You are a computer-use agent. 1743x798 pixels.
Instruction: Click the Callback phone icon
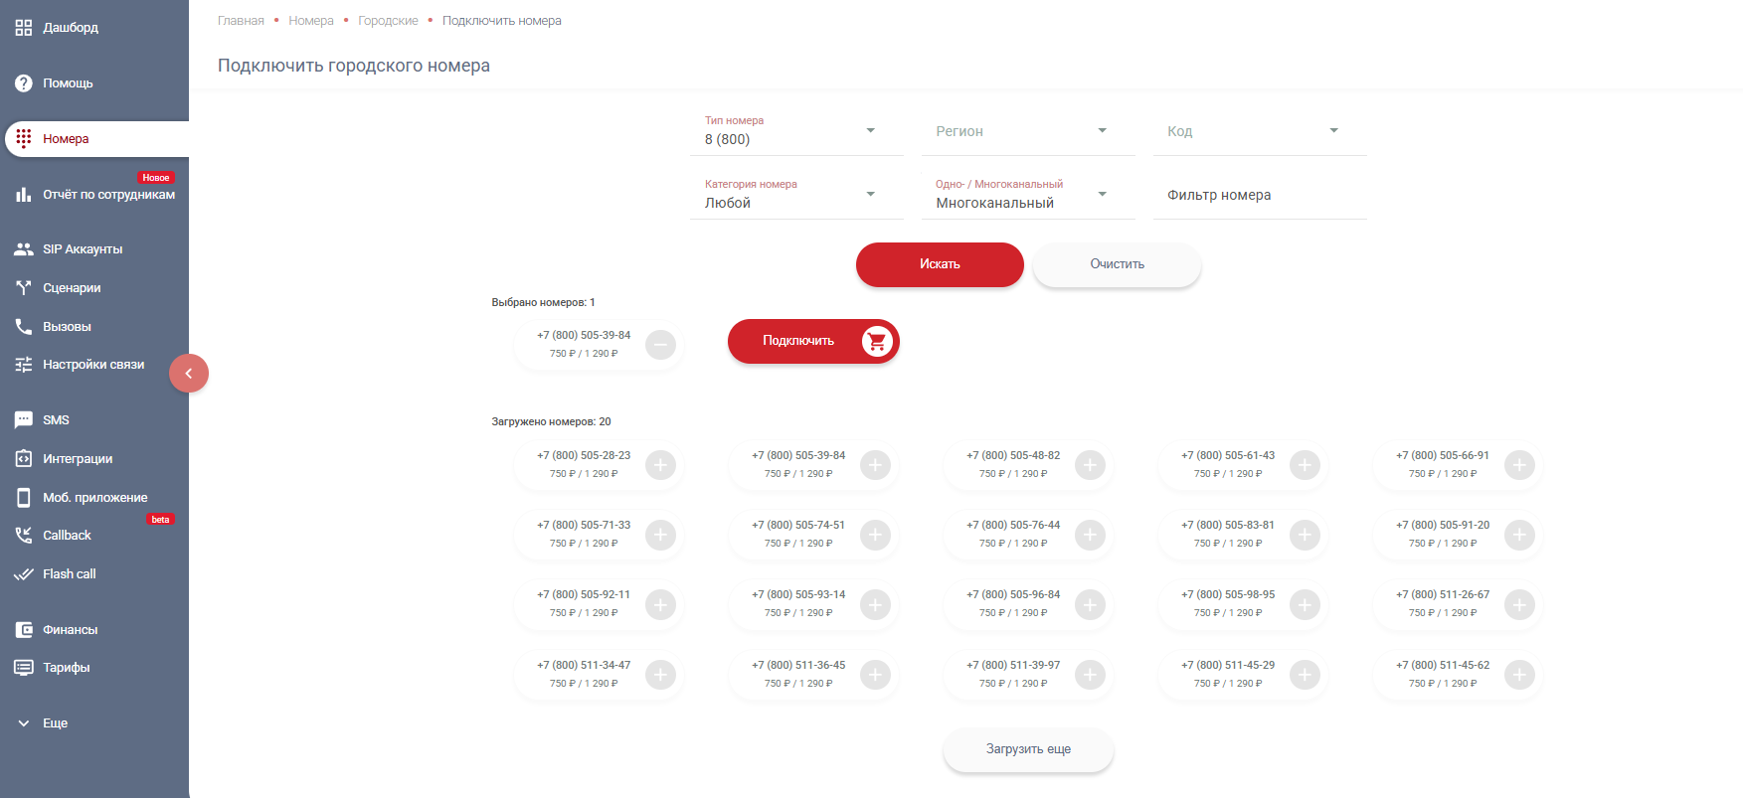coord(24,536)
